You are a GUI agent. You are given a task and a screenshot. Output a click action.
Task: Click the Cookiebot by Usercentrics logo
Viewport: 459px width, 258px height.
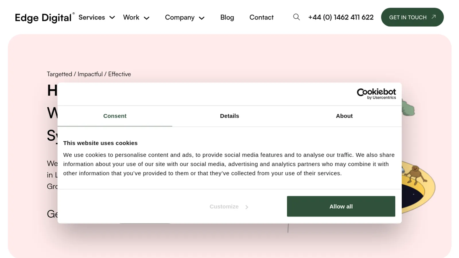click(376, 94)
